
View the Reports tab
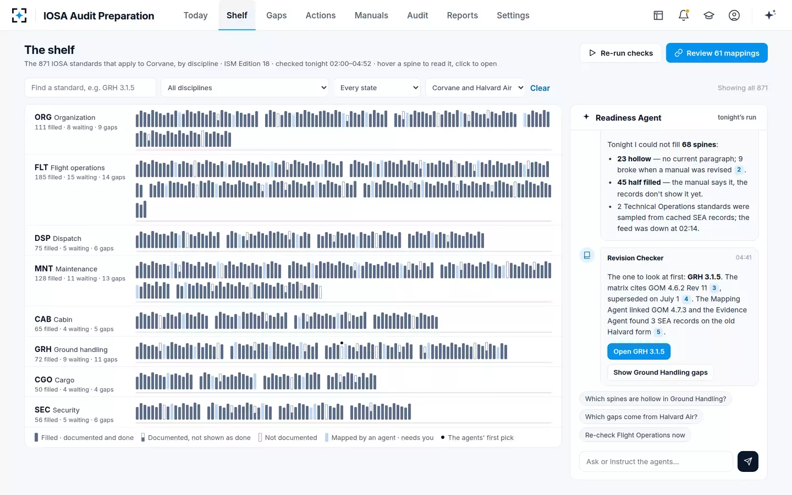coord(463,15)
